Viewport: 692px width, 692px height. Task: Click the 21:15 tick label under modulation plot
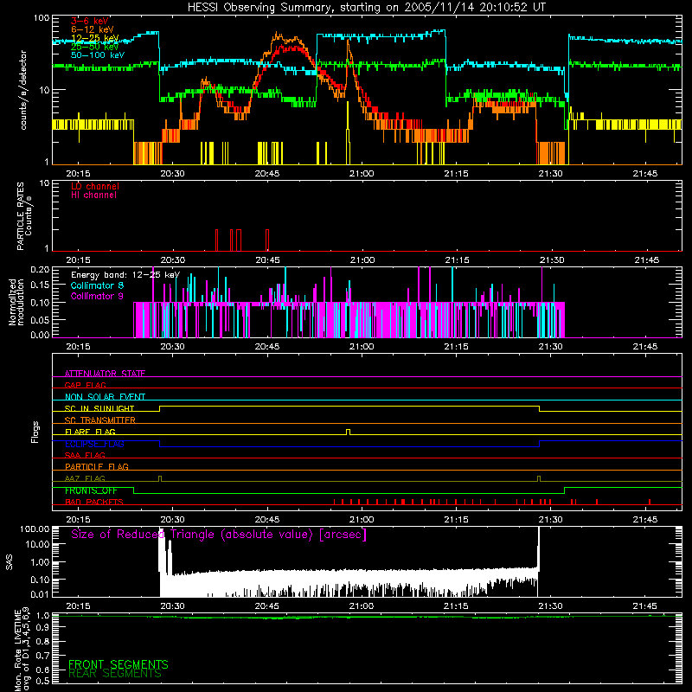[x=456, y=347]
